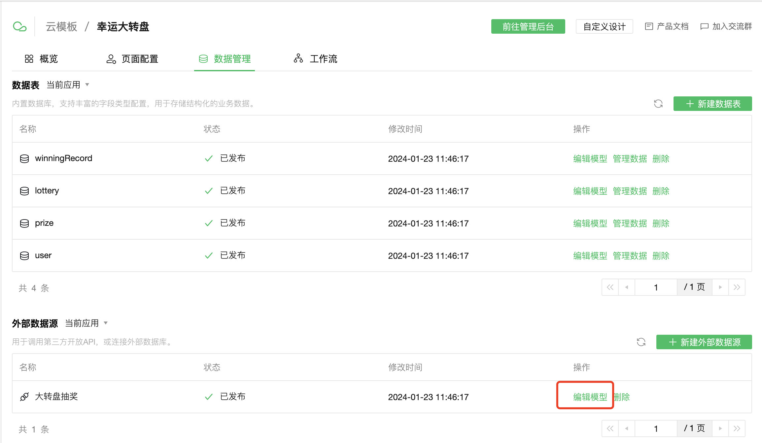Screen dimensions: 762x443
Task: Manage data of winningRecord table
Action: pyautogui.click(x=630, y=159)
